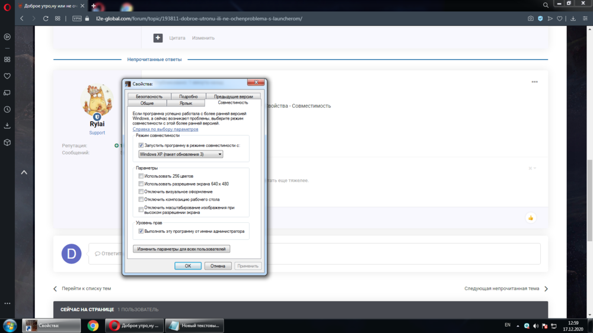Click the thumbs-up reaction icon

pyautogui.click(x=531, y=217)
